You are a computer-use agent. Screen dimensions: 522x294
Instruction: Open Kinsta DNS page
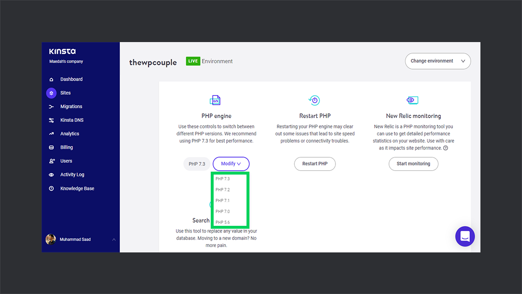click(72, 120)
